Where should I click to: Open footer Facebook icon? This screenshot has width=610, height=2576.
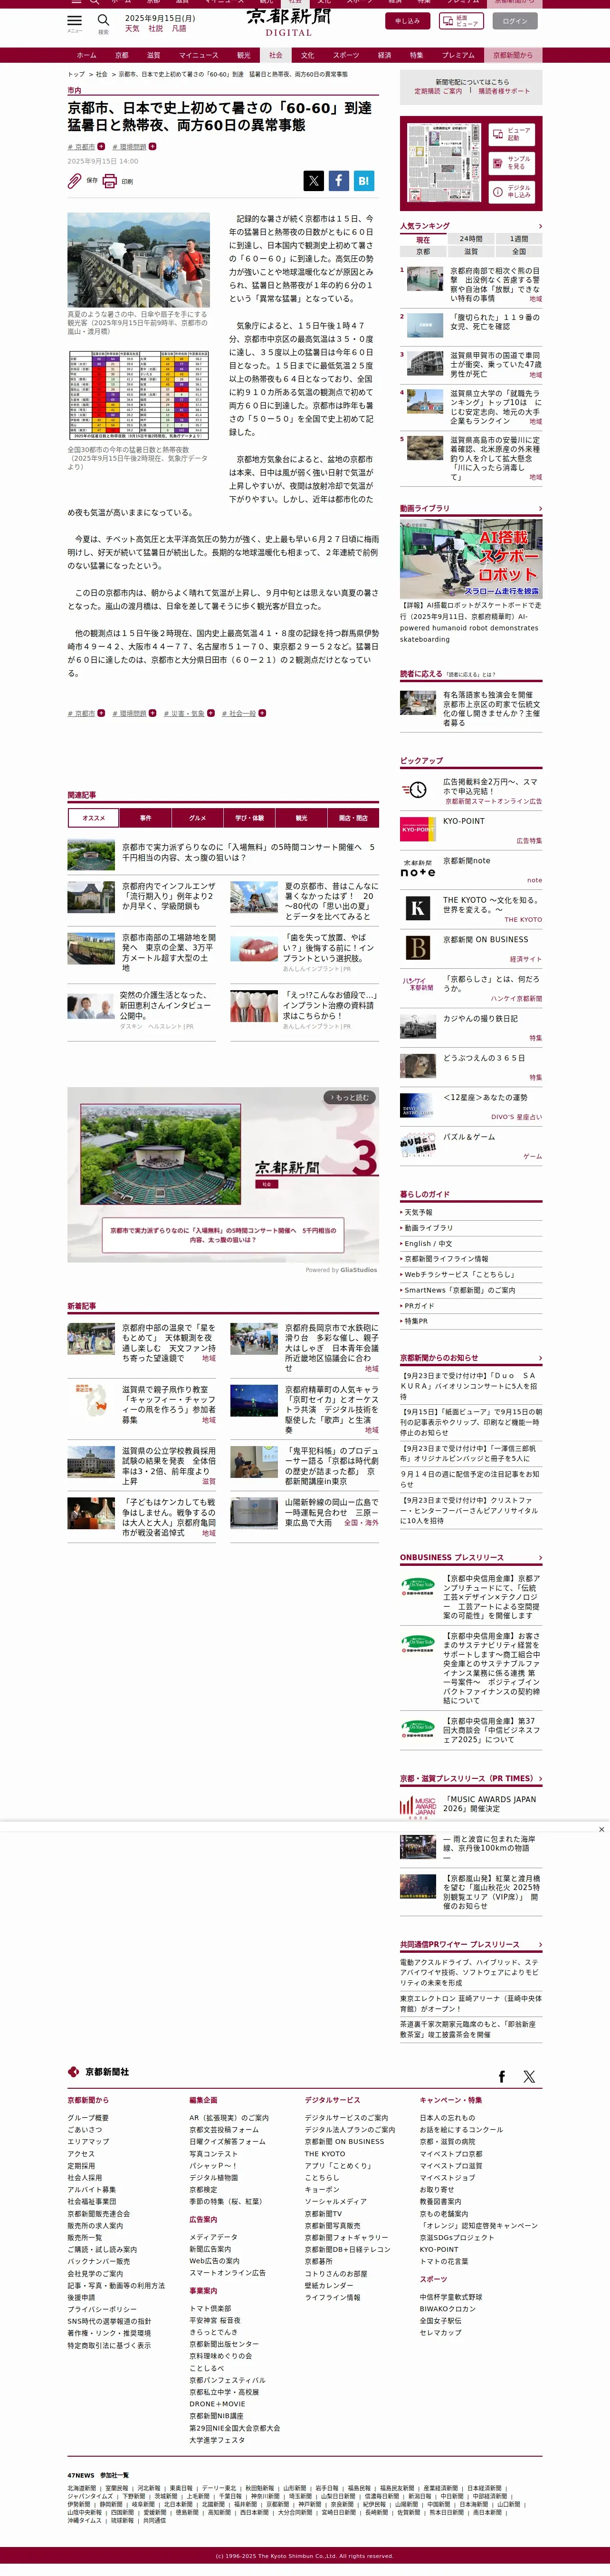point(502,2076)
